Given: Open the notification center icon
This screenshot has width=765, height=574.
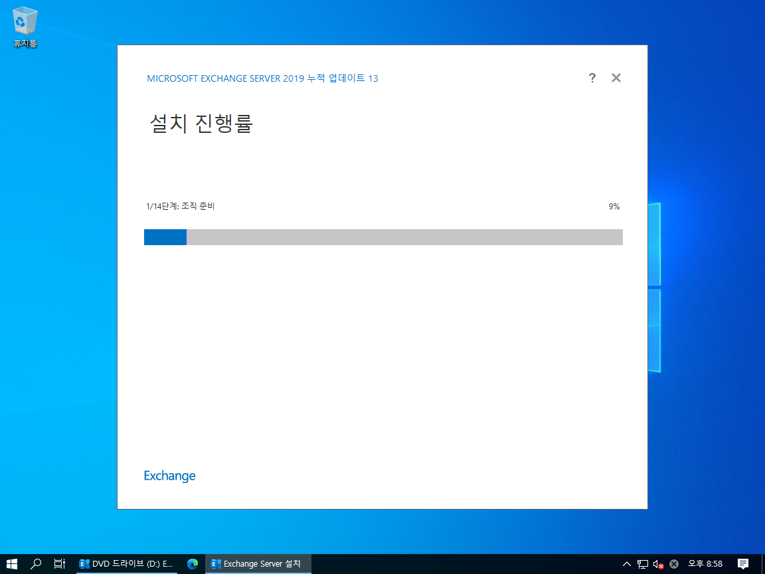Looking at the screenshot, I should pos(743,564).
